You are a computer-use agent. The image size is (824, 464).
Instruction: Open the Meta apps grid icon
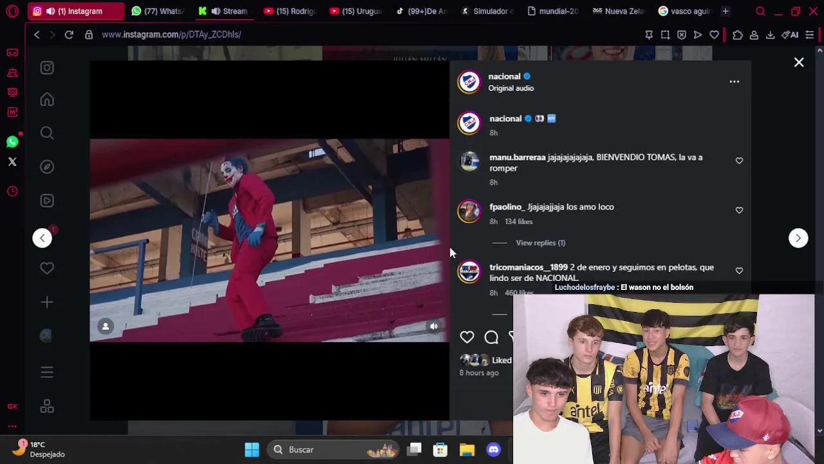(47, 407)
